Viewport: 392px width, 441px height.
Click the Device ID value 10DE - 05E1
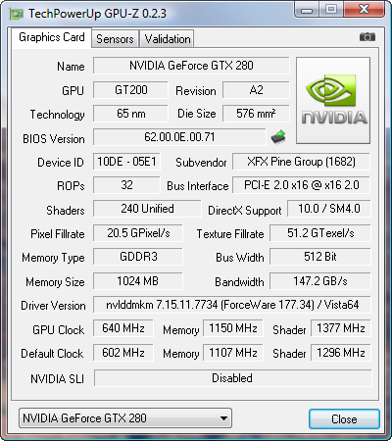[126, 162]
